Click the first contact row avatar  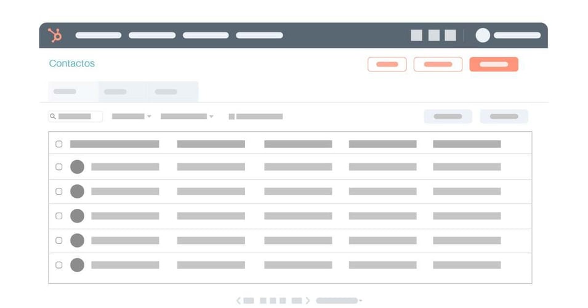click(77, 167)
